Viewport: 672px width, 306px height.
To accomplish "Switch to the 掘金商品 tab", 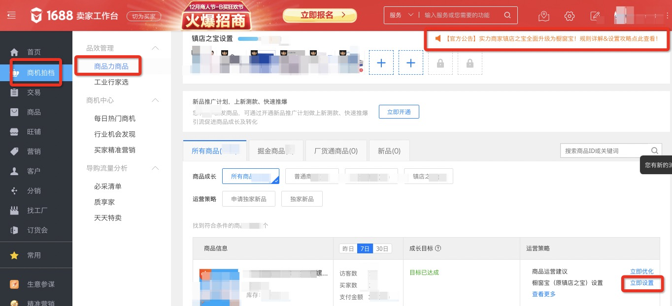I will [276, 151].
